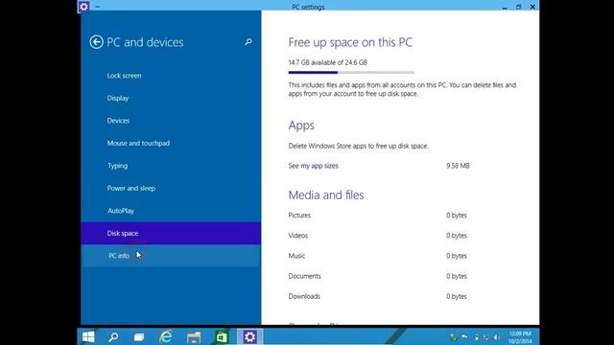Click the 9.58 MB app size value
The height and width of the screenshot is (345, 614).
click(x=458, y=166)
